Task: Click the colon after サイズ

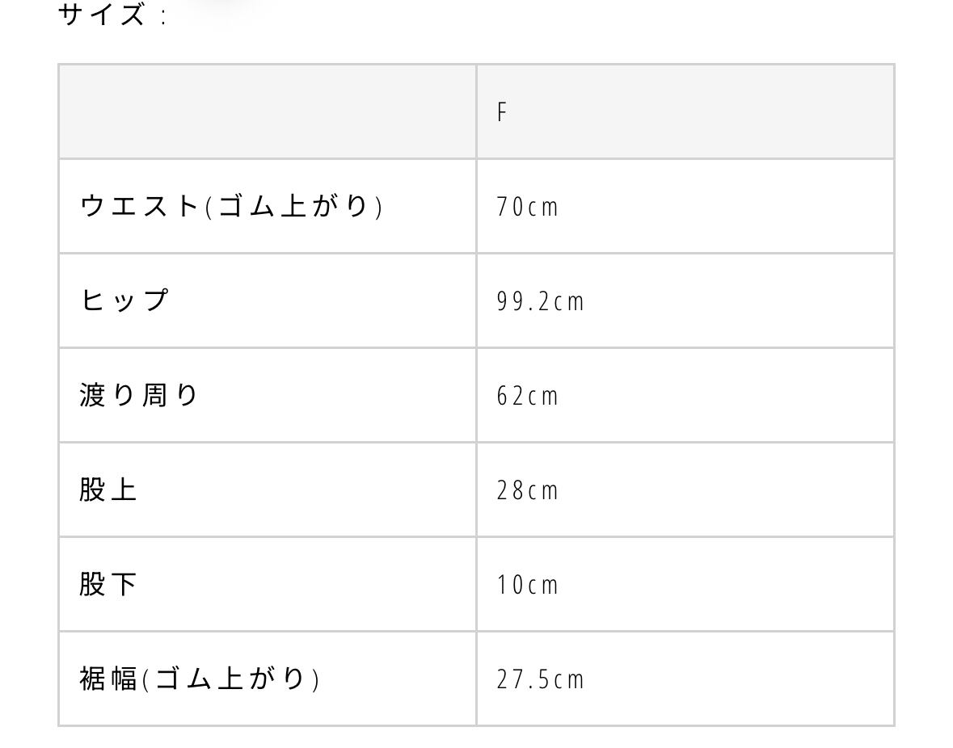Action: coord(164,16)
